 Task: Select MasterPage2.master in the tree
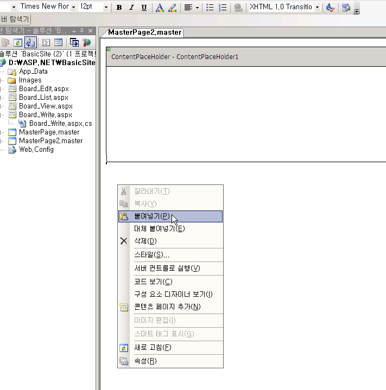[x=51, y=141]
